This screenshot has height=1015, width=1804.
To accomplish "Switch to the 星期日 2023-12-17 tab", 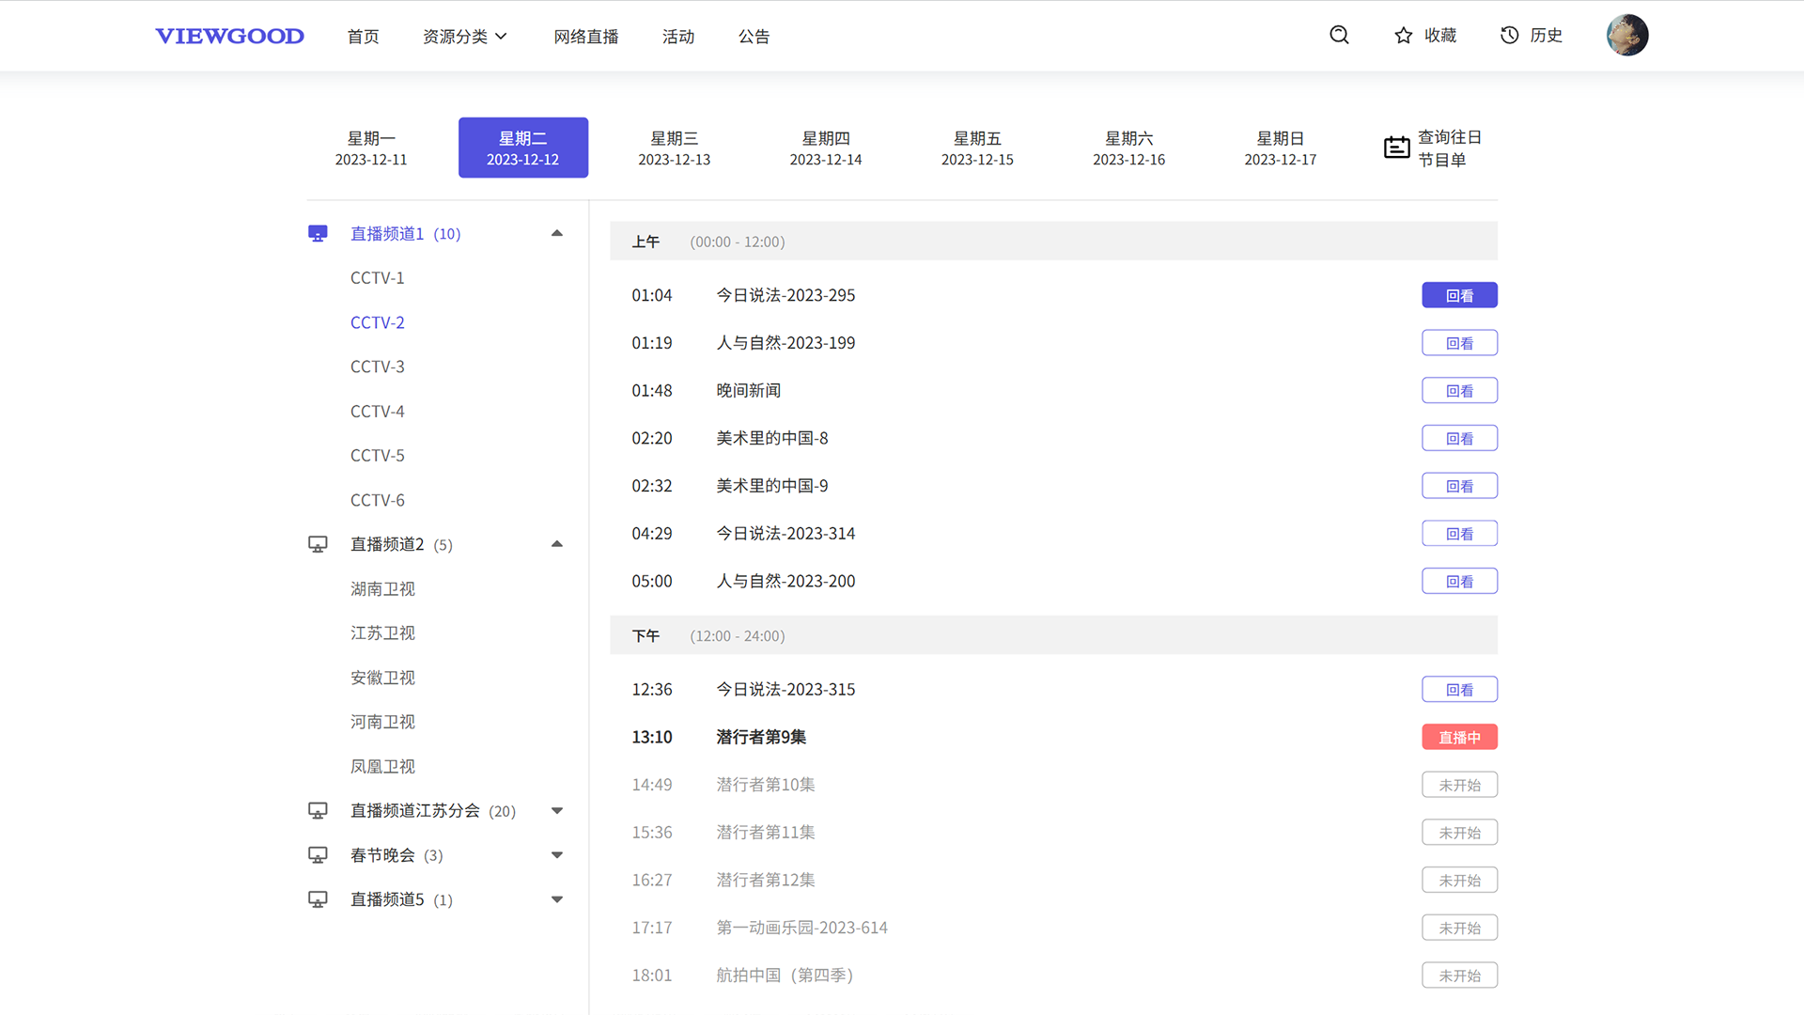I will coord(1281,148).
